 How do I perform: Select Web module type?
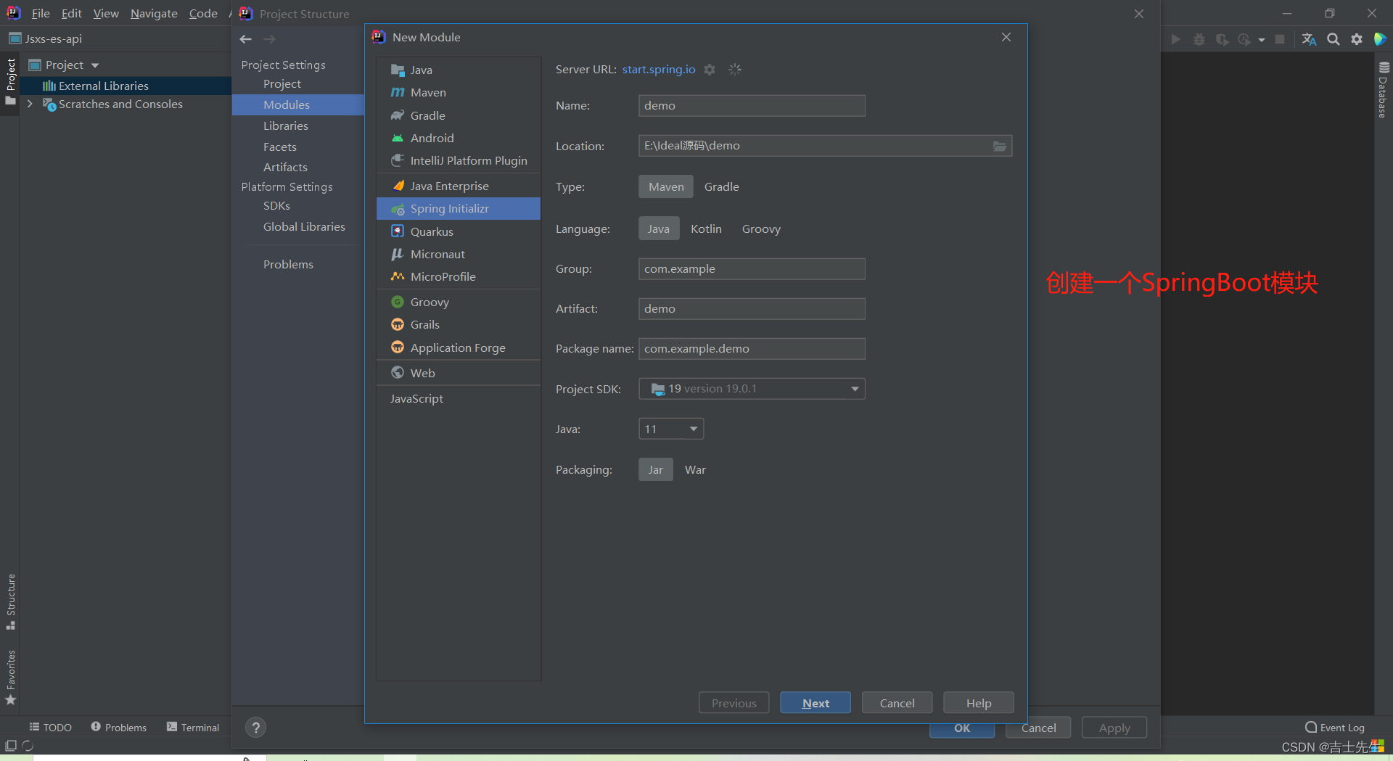coord(459,373)
